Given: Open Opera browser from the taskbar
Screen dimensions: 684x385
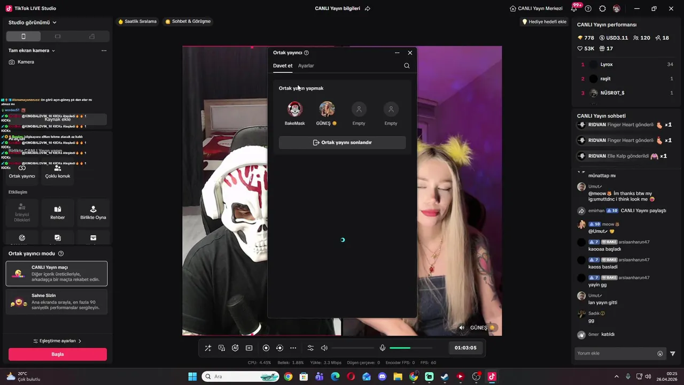Looking at the screenshot, I should click(x=351, y=377).
